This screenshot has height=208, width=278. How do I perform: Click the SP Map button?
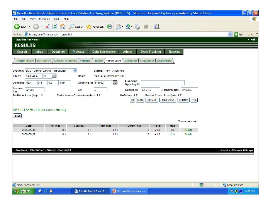152,100
